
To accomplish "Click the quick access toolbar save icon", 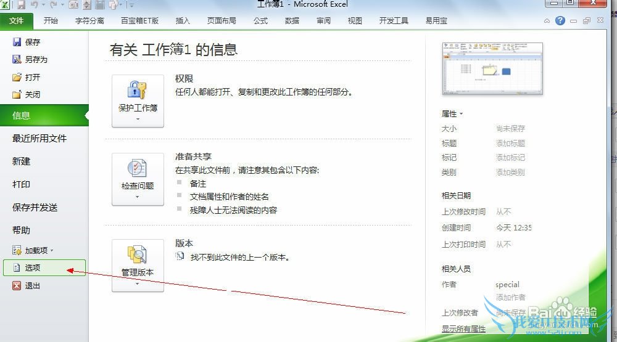I will point(20,5).
